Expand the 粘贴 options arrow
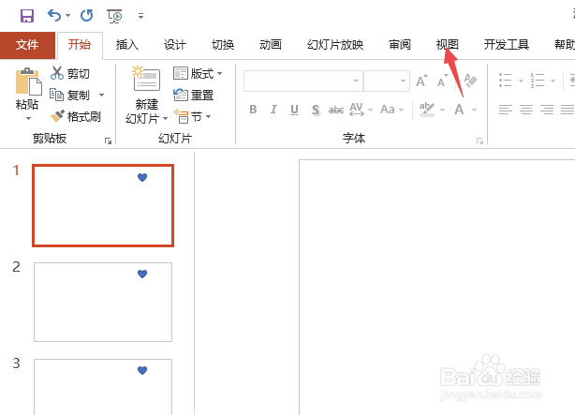The image size is (575, 415). (28, 119)
